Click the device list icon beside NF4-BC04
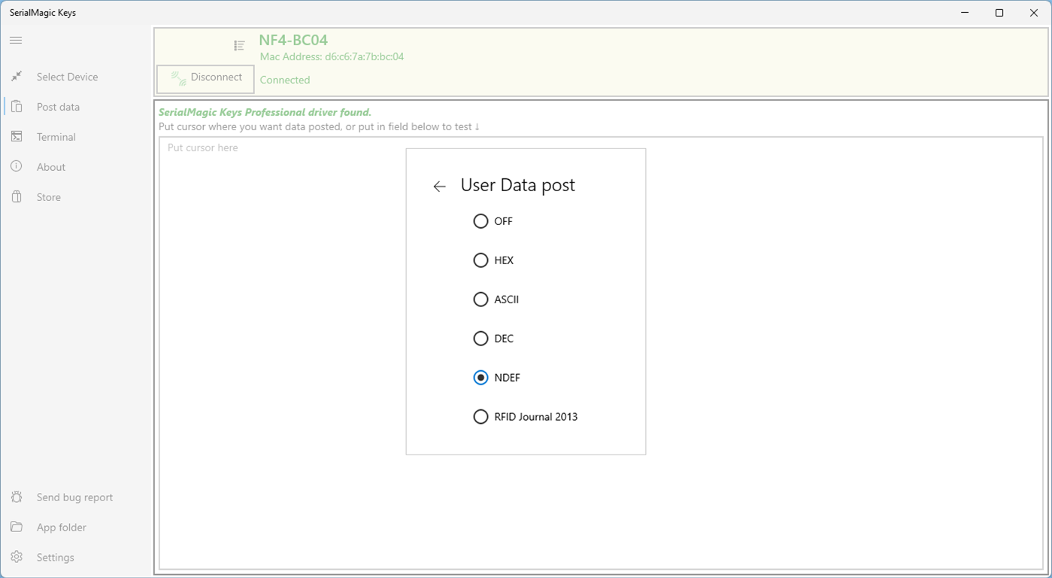 click(239, 46)
